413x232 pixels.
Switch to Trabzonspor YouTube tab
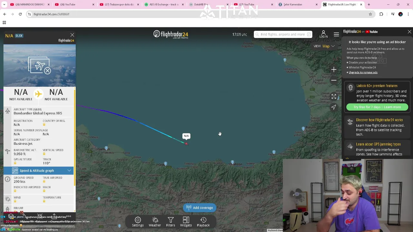tap(119, 5)
